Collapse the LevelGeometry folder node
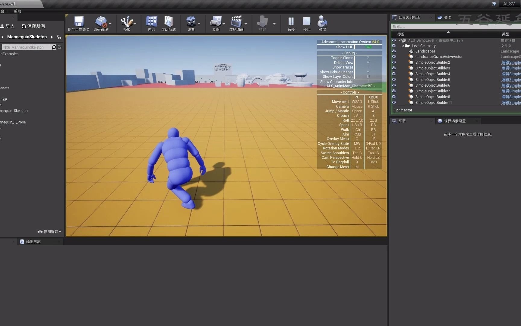Viewport: 521px width, 326px height. coord(403,46)
